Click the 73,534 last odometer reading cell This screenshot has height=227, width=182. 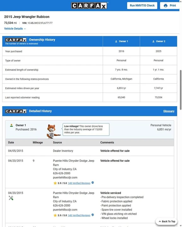click(x=158, y=97)
